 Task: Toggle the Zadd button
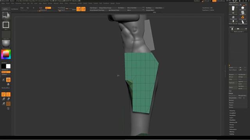[41, 8]
